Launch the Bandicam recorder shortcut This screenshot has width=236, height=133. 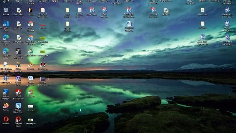(43, 66)
